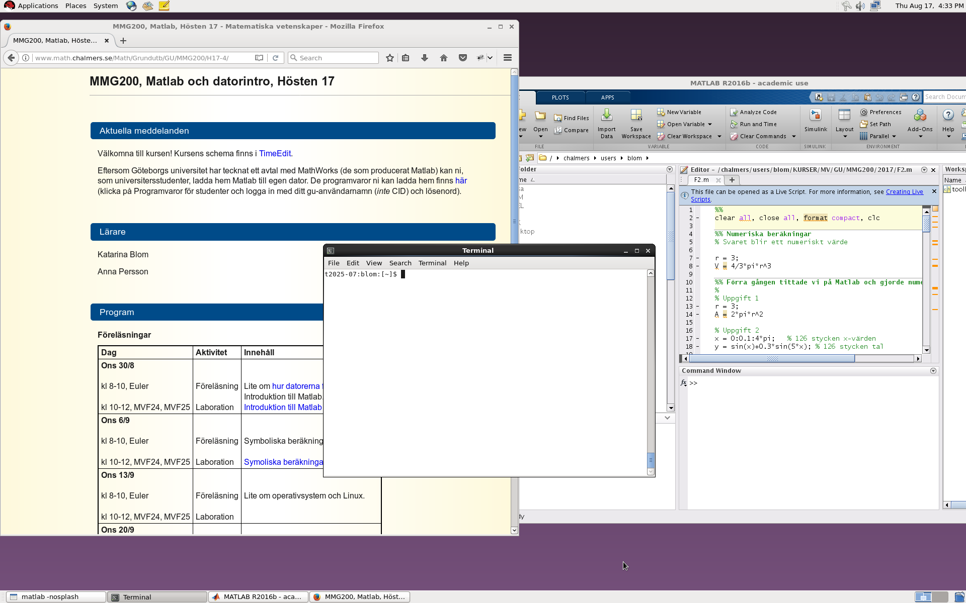
Task: Open the Terminal menu in Terminal window
Action: pyautogui.click(x=432, y=263)
